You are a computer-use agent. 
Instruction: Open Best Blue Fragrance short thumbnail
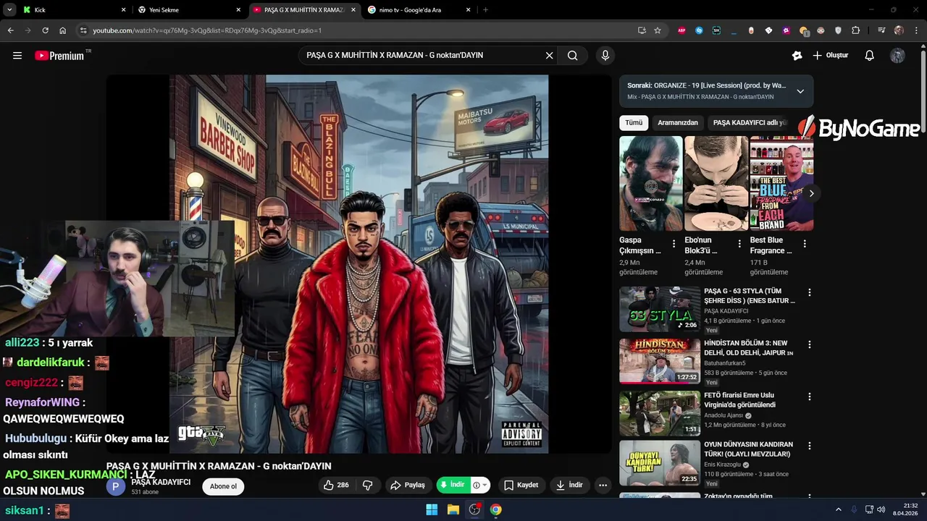(x=781, y=183)
